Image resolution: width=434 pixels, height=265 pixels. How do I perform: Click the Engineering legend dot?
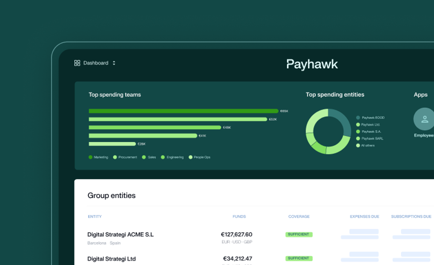163,157
